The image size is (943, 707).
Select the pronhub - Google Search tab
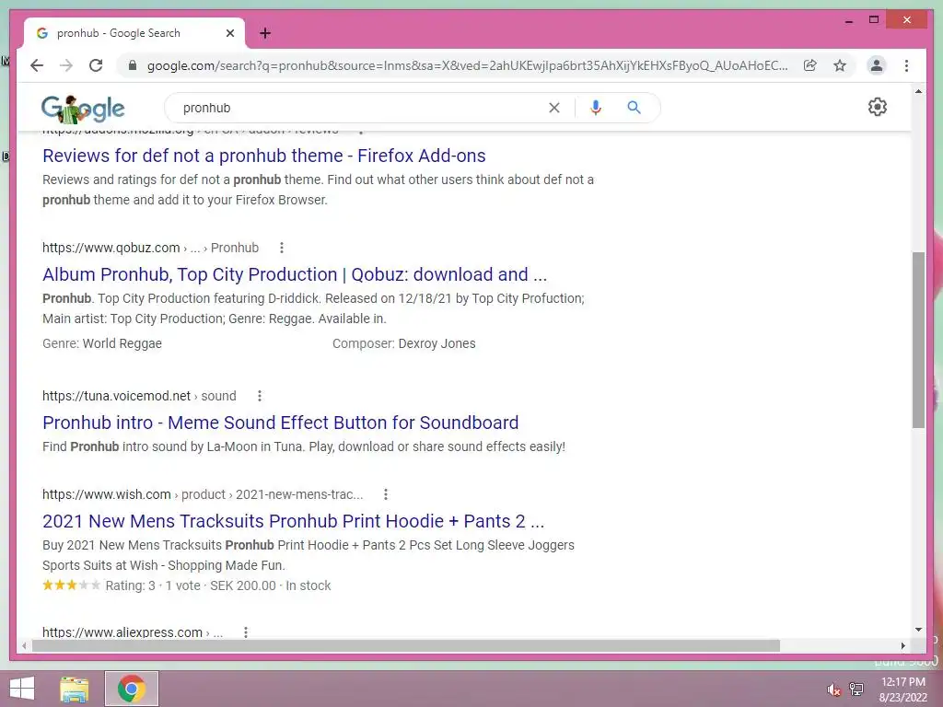click(134, 33)
